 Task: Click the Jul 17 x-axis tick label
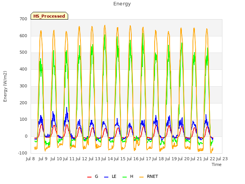click(145, 159)
